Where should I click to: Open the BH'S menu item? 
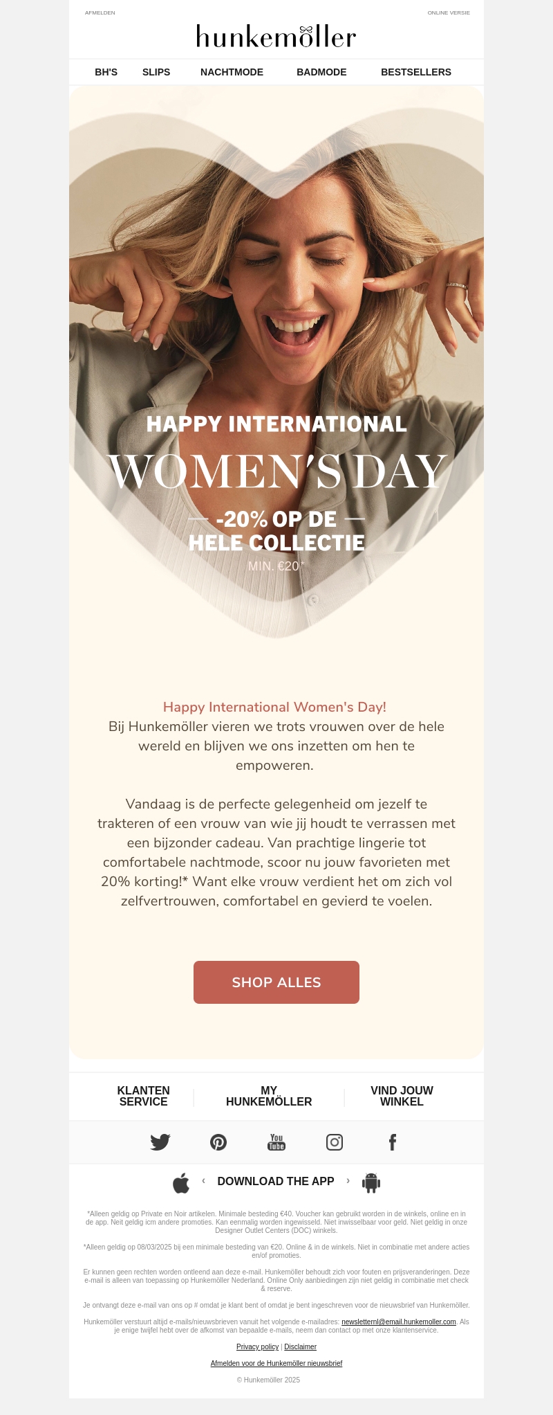106,72
